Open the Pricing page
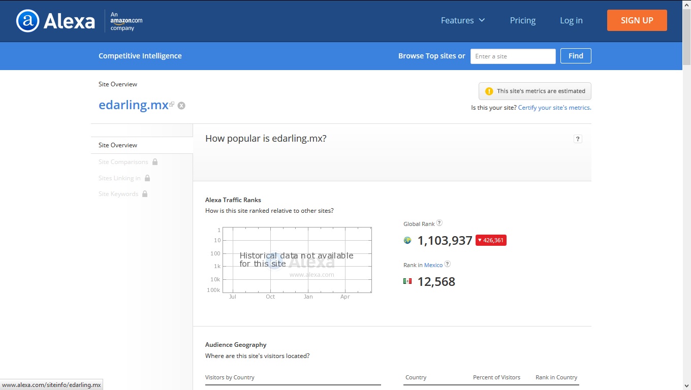691x390 pixels. 523,20
